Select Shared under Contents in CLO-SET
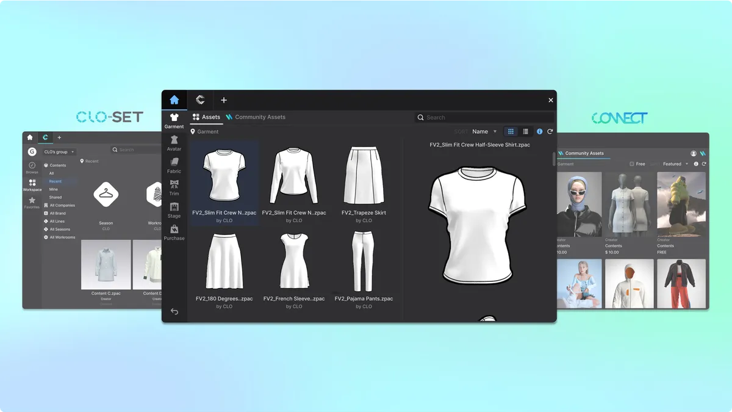Viewport: 732px width, 412px height. coord(56,197)
